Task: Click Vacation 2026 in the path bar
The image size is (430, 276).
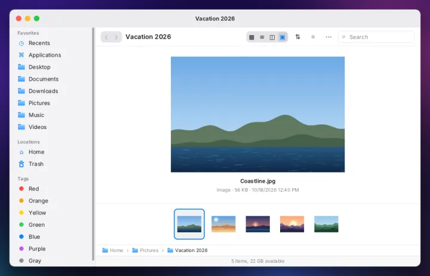Action: coord(192,250)
